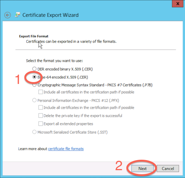Select Base-64 encoded X.509 option

34,77
